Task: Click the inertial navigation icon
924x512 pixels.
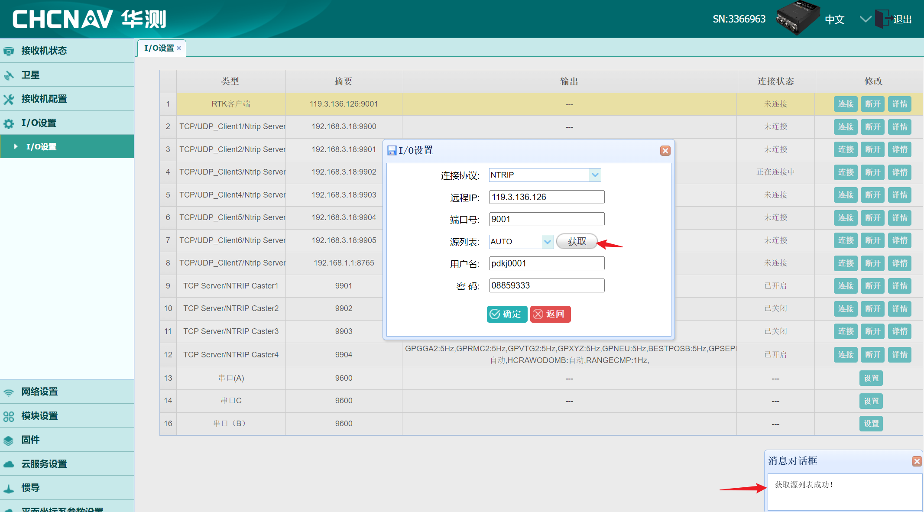Action: click(9, 489)
